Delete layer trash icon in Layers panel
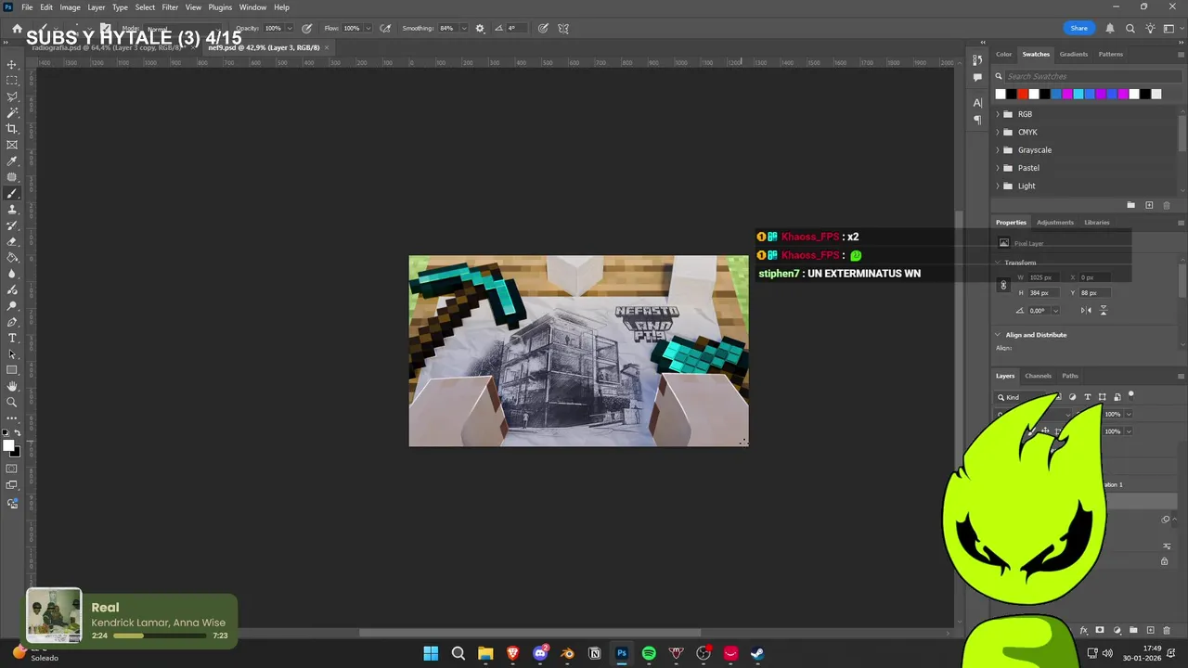Screen dimensions: 1188x668 [x=1167, y=631]
